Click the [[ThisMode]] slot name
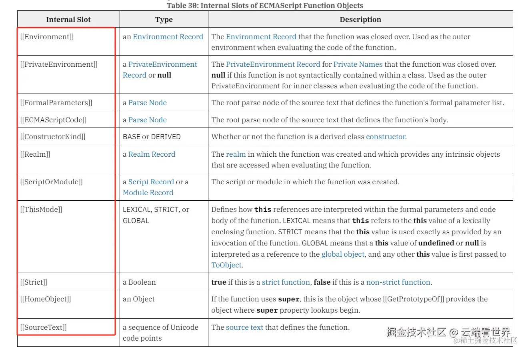The width and height of the screenshot is (520, 347). (x=41, y=209)
